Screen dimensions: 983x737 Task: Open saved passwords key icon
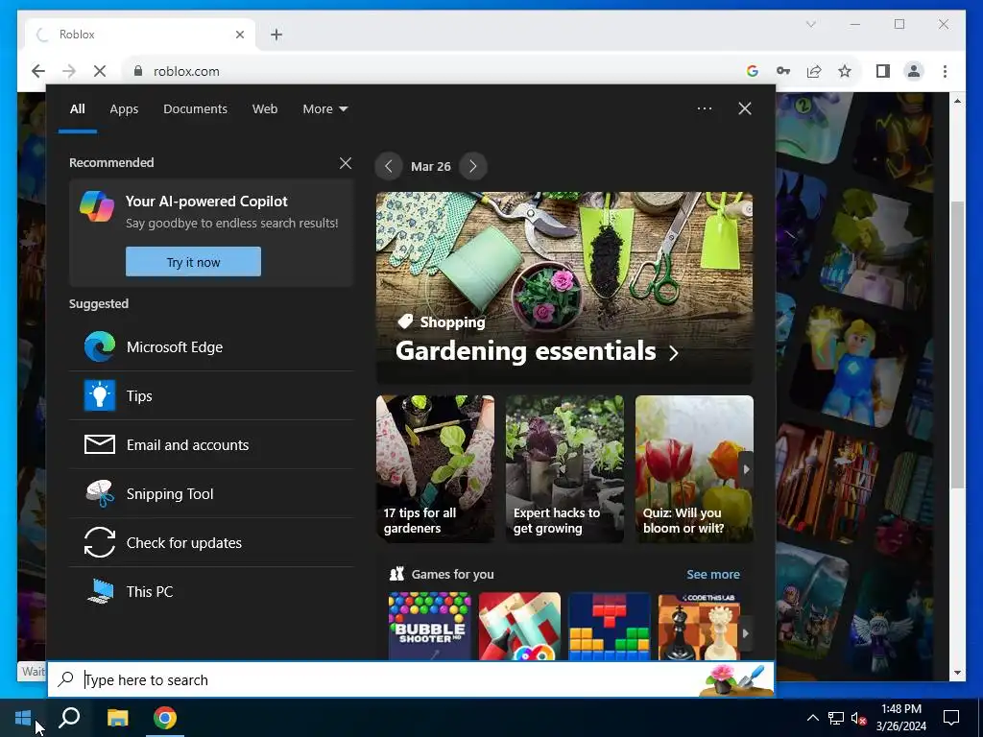coord(783,71)
